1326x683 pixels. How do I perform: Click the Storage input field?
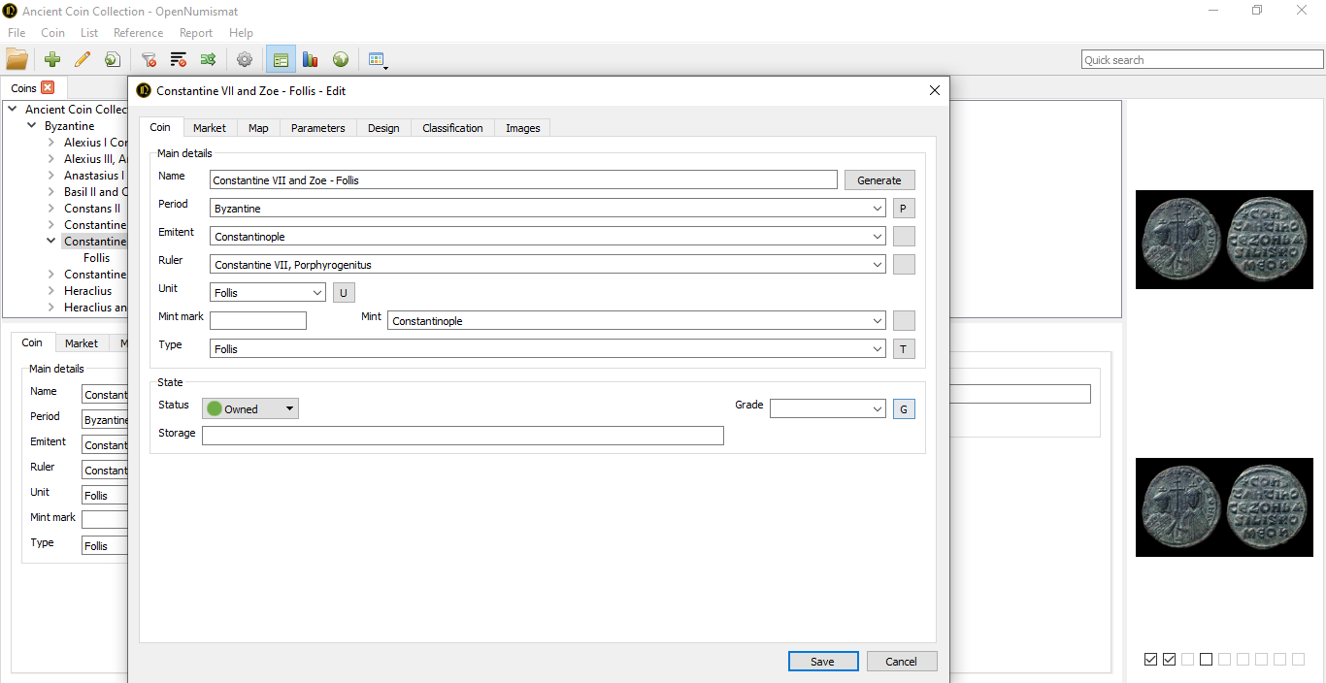(x=463, y=436)
